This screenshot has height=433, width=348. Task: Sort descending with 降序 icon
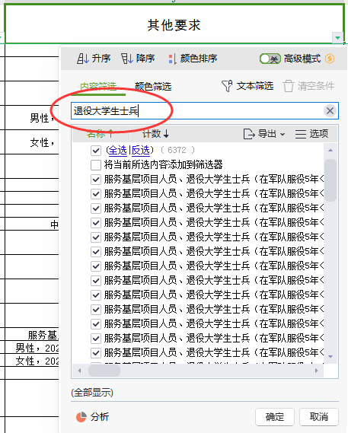[126, 59]
